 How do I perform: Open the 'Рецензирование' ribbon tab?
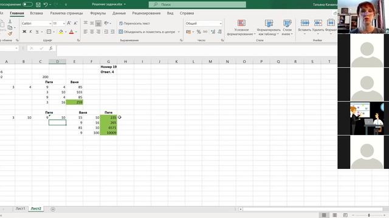point(146,13)
